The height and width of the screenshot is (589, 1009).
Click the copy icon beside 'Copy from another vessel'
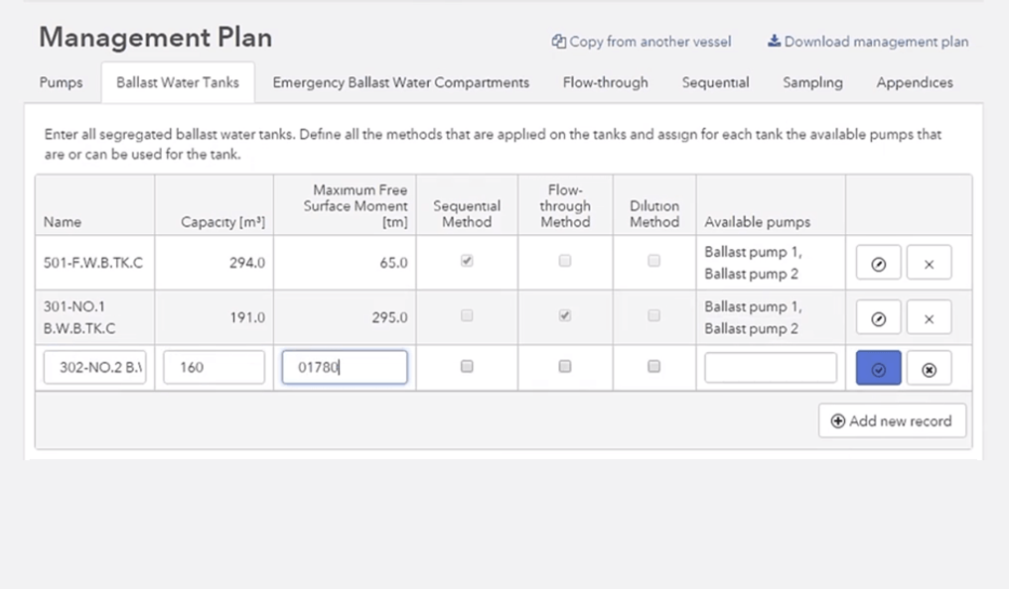(x=559, y=43)
